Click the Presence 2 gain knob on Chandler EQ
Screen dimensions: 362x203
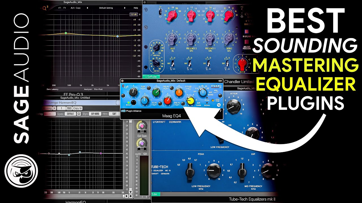coord(191,39)
